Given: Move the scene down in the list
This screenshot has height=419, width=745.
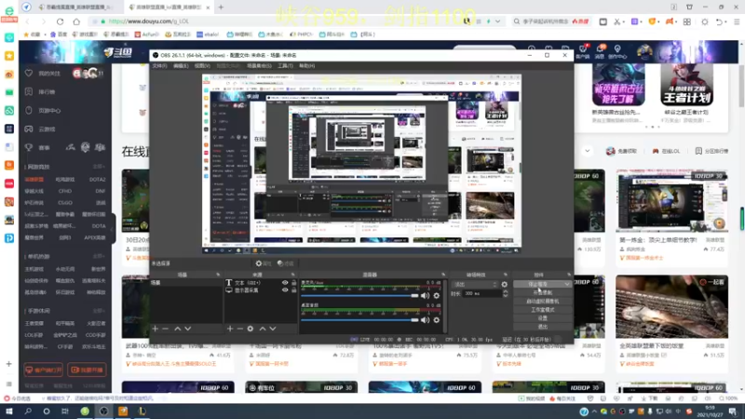Looking at the screenshot, I should tap(188, 329).
